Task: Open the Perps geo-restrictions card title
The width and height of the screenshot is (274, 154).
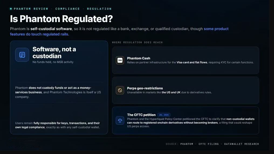Action: point(145,88)
